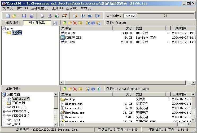Screen dimensions: 197x133
Task: Open the 文件(F) menu
Action: click(x=8, y=8)
